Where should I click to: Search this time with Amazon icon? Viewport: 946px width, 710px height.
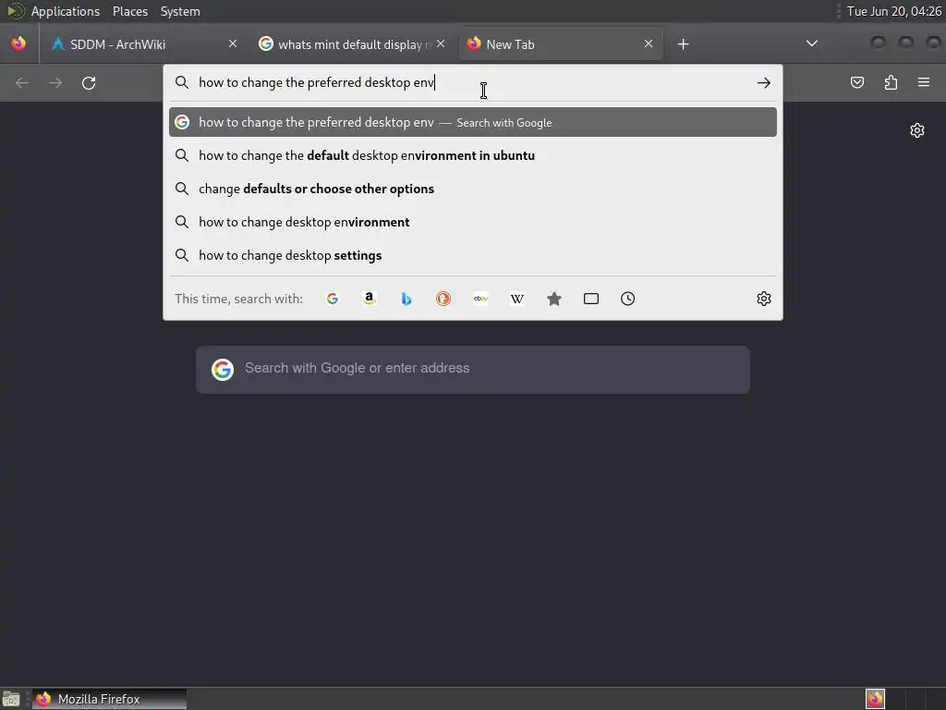pos(370,299)
